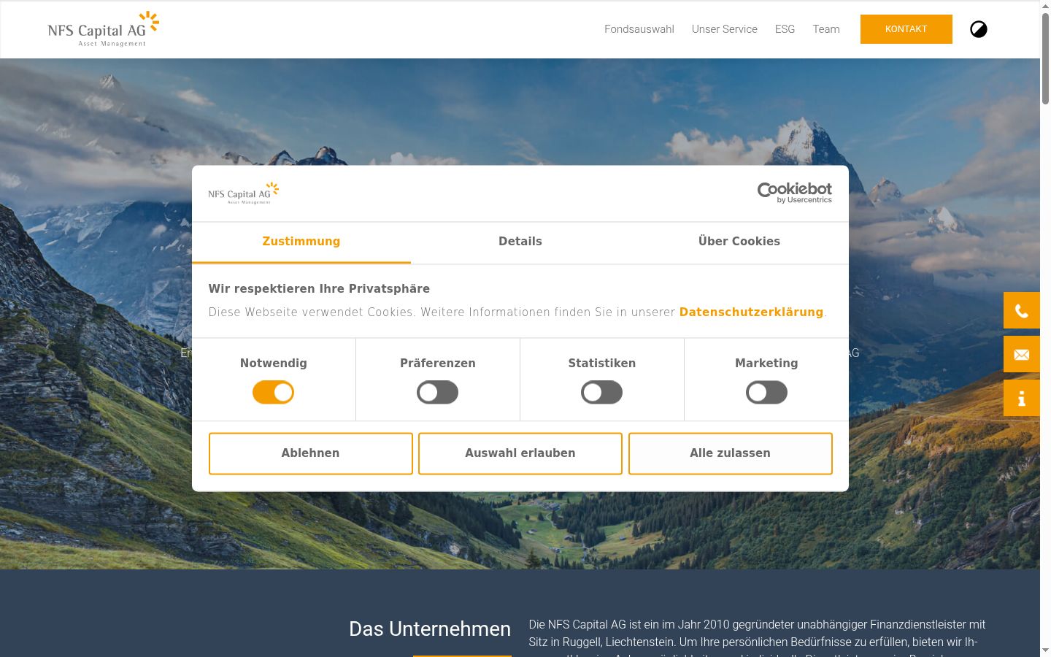
Task: Click the scrollbar up arrow
Action: tap(1045, 6)
